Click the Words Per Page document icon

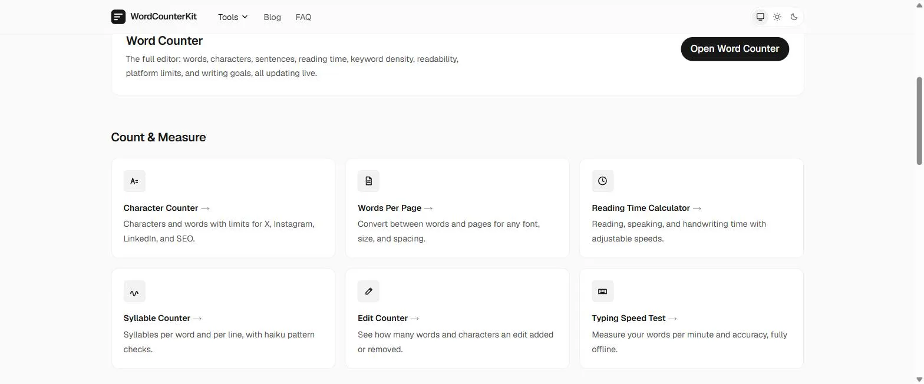point(368,181)
